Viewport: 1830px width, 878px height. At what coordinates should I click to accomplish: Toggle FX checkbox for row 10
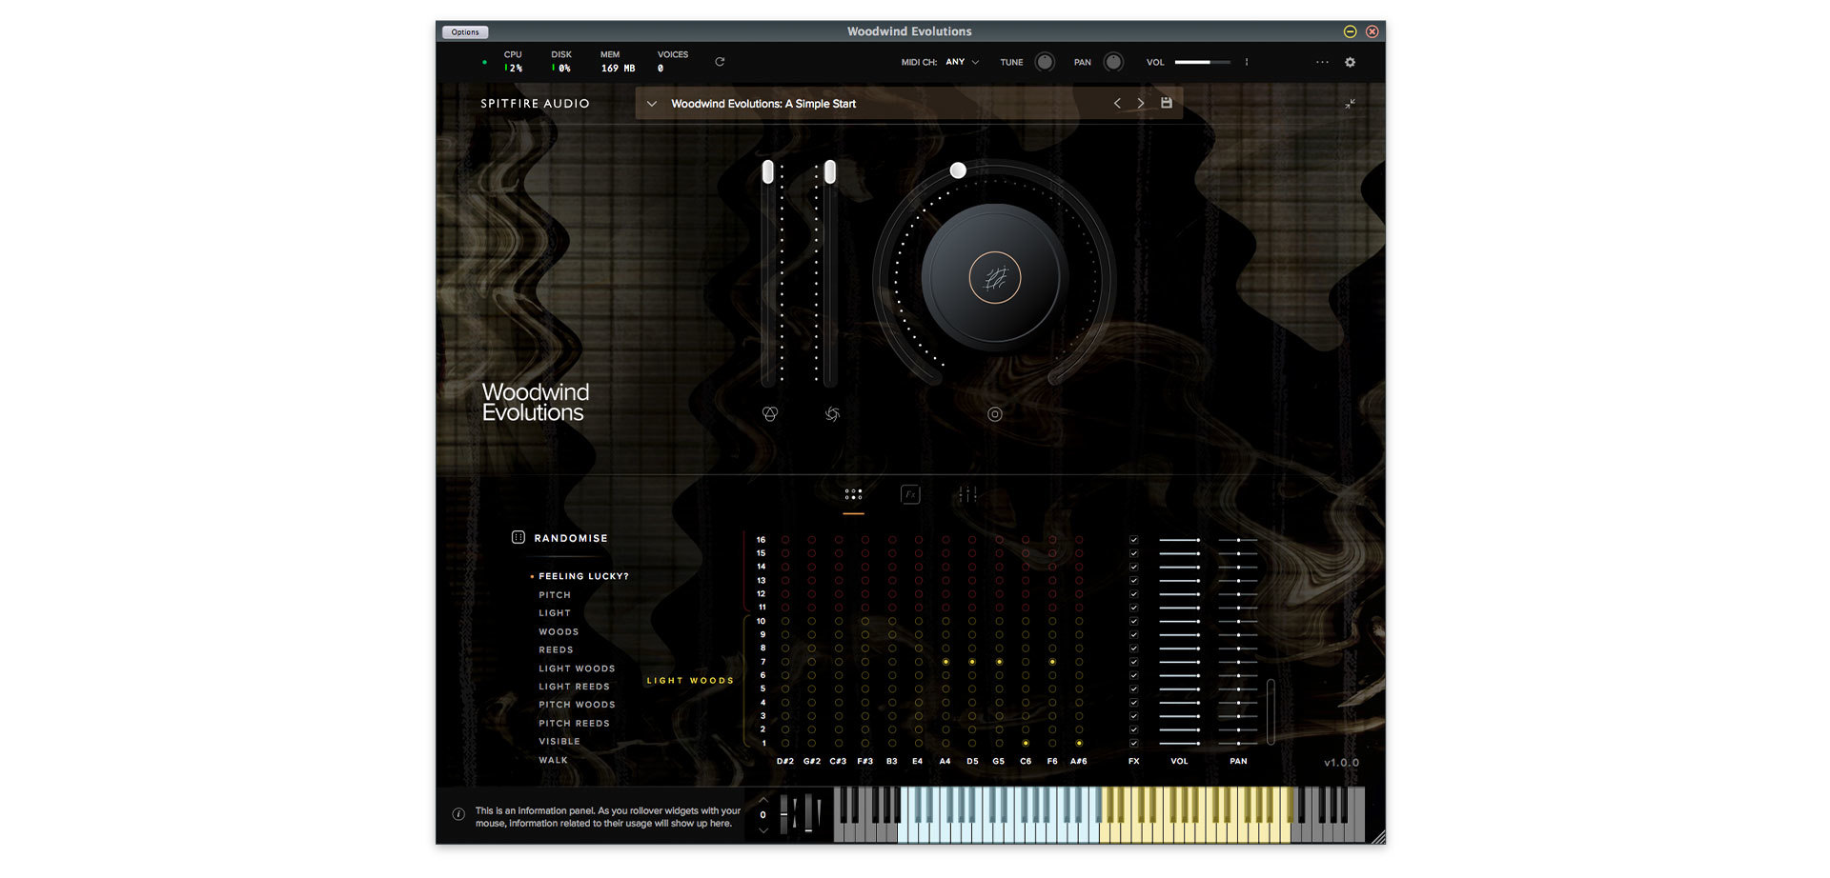1133,621
